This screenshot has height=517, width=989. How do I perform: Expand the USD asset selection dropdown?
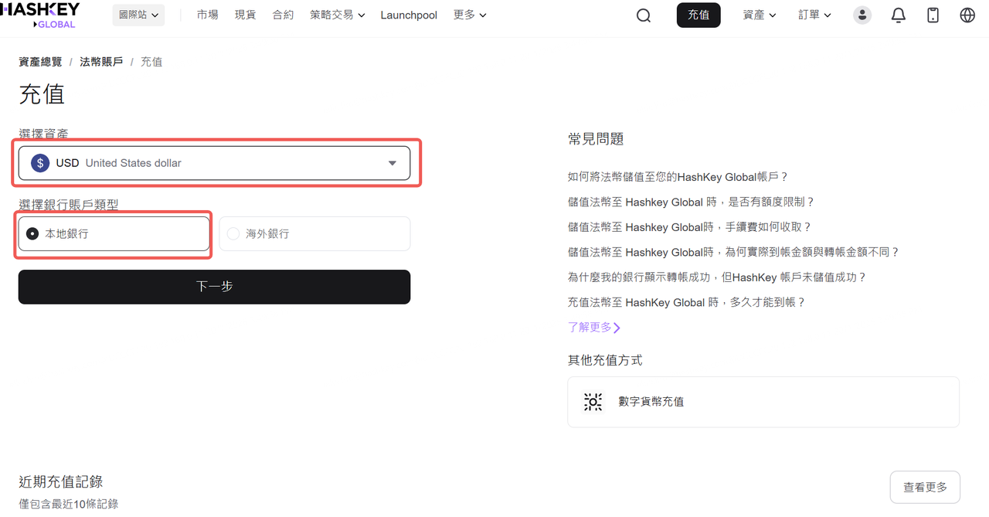coord(392,163)
